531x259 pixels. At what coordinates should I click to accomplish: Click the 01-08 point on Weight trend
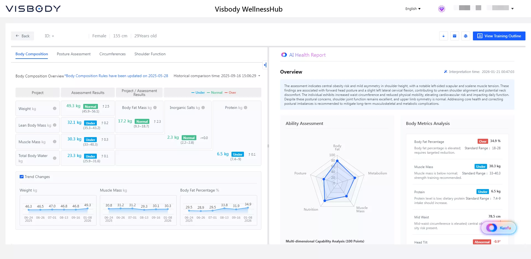tap(87, 209)
